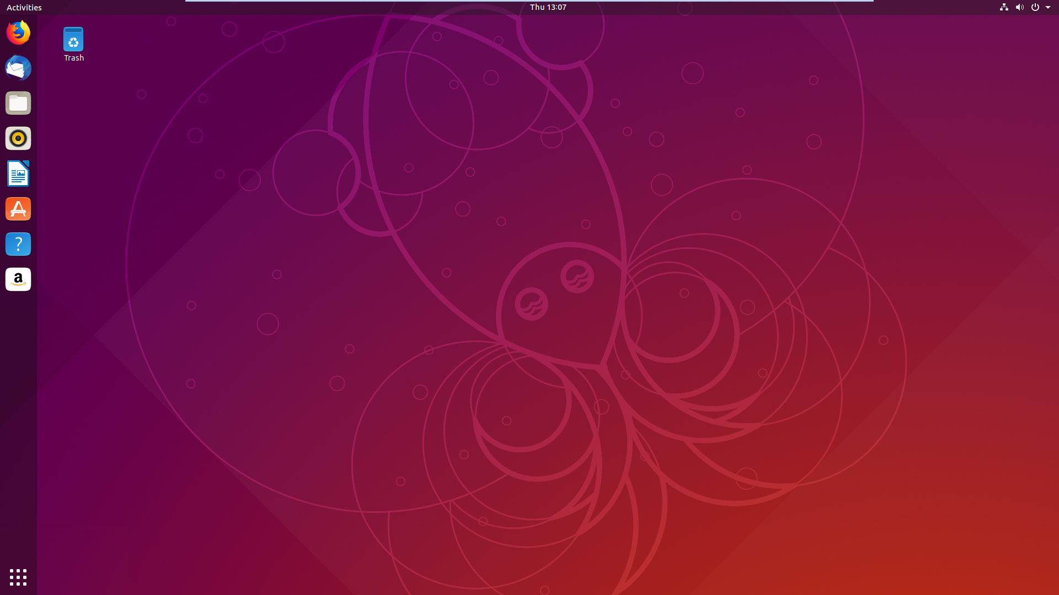The width and height of the screenshot is (1059, 595).
Task: Click the Trash text label
Action: coord(73,58)
